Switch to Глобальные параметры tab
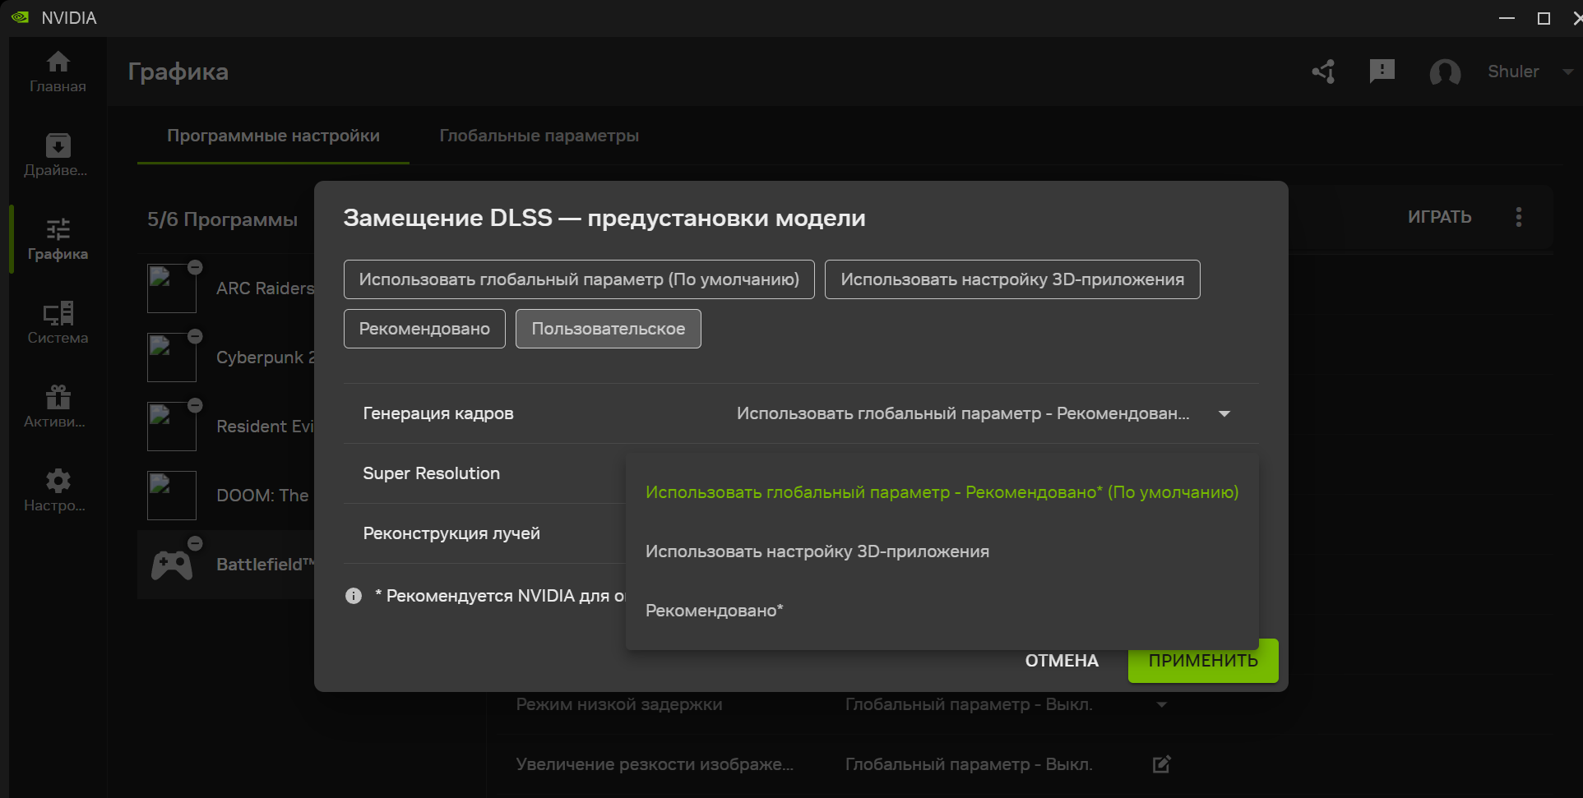The height and width of the screenshot is (798, 1583). click(539, 136)
